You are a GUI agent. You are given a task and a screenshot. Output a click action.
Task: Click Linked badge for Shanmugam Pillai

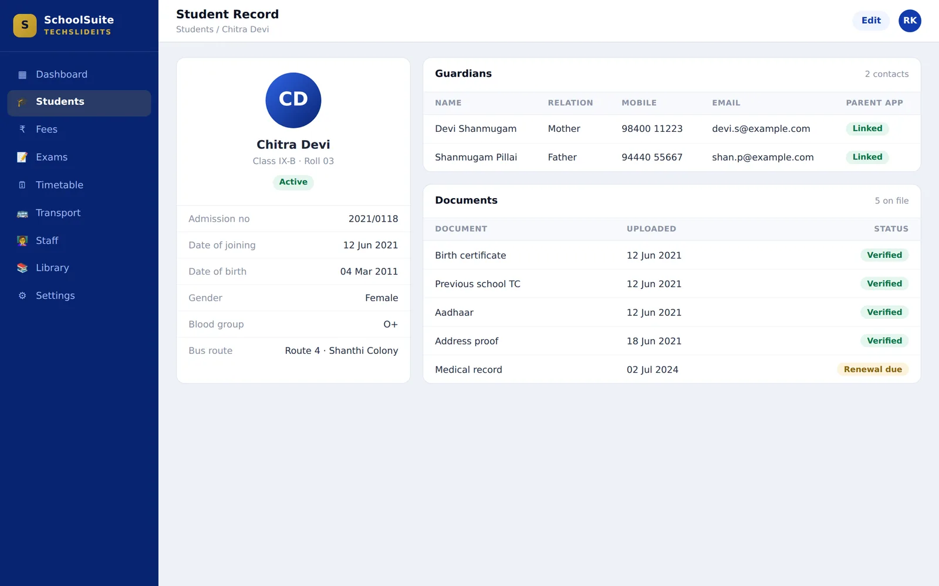pyautogui.click(x=867, y=157)
